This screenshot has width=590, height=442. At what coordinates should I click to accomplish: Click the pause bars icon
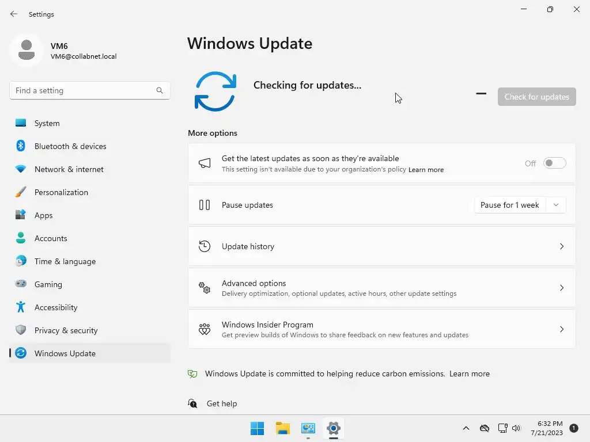coord(205,205)
